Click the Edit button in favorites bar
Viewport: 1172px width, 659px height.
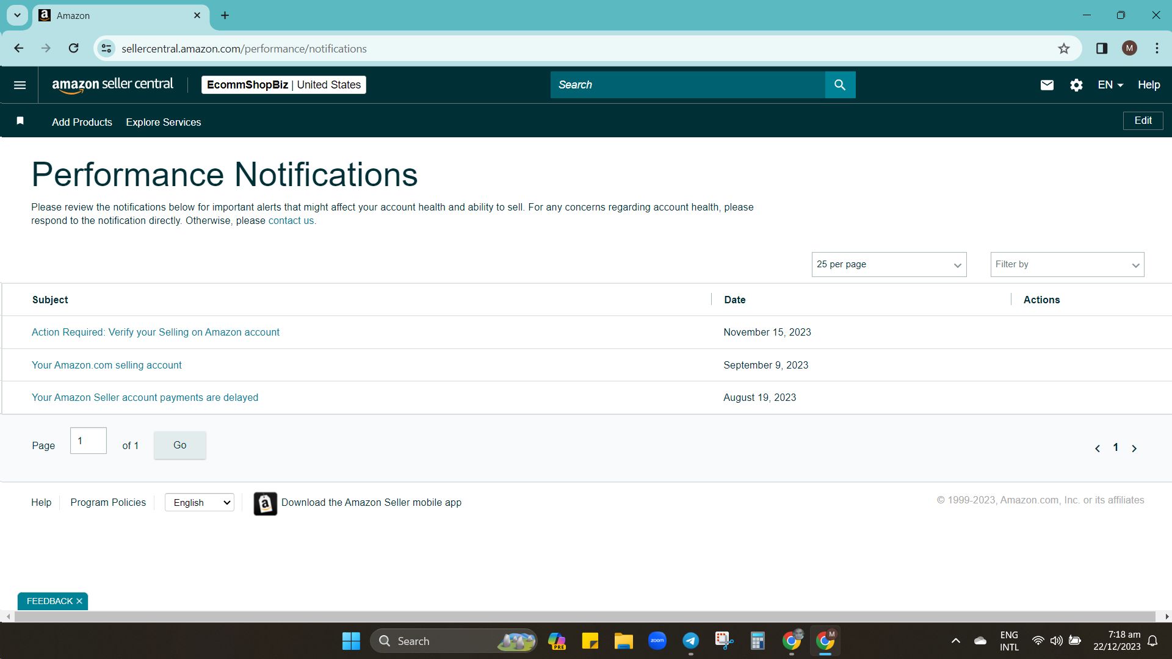pyautogui.click(x=1143, y=121)
